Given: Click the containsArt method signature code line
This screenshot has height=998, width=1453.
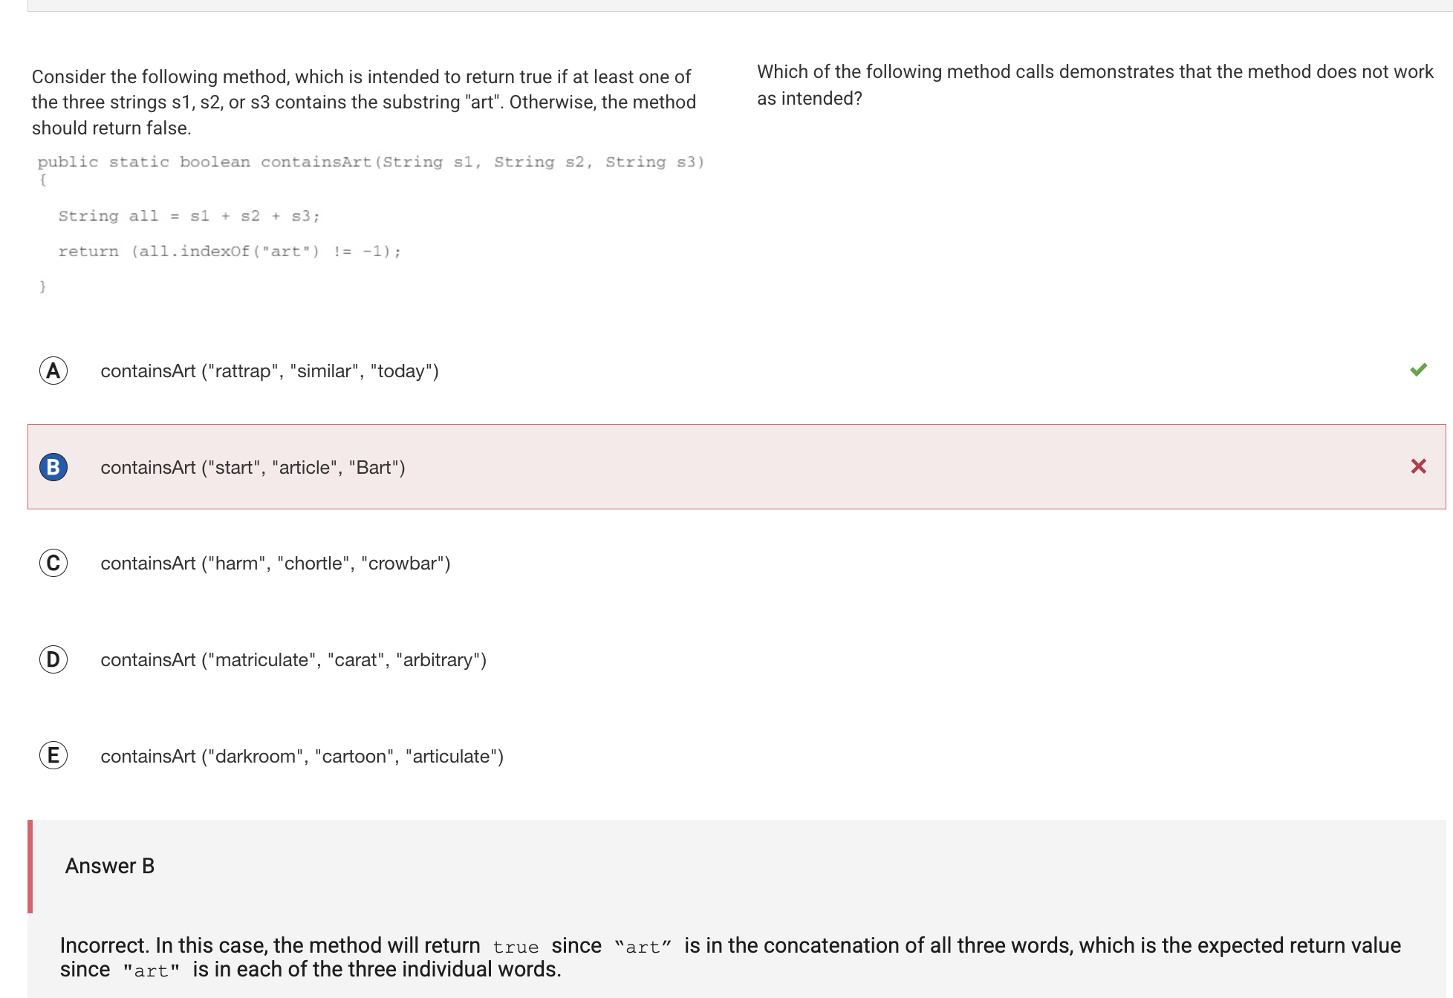Looking at the screenshot, I should pyautogui.click(x=371, y=162).
